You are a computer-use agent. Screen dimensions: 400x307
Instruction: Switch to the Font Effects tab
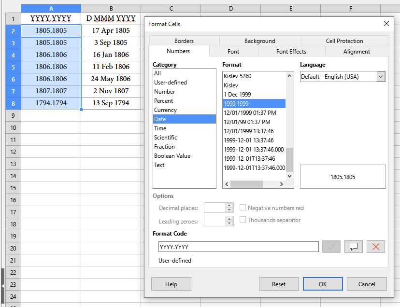(291, 52)
